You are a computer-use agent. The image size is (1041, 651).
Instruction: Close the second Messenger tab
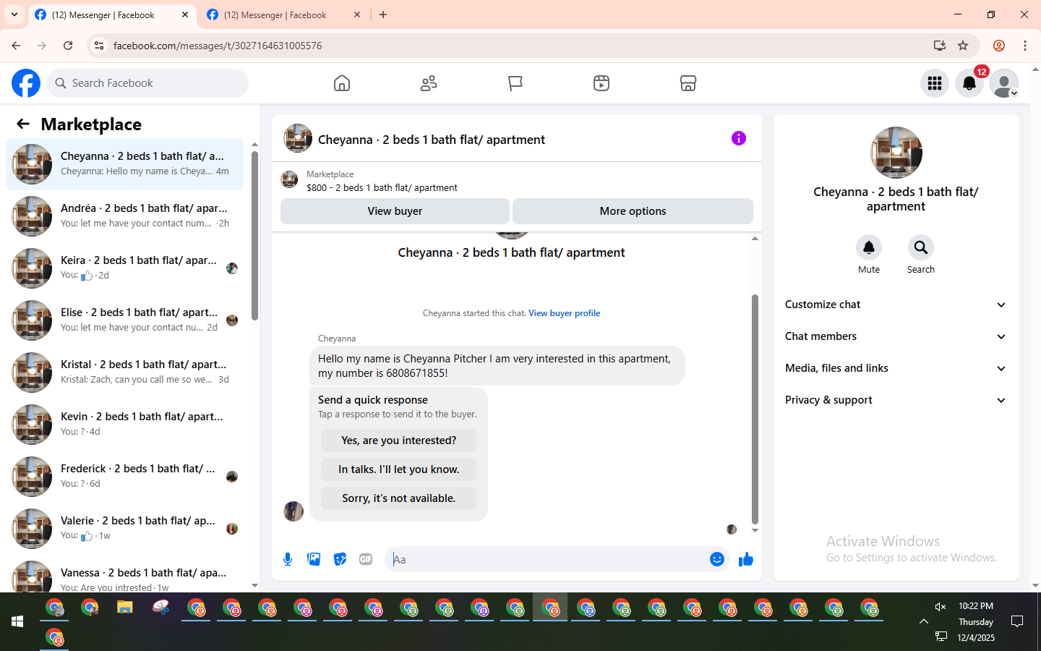coord(357,14)
